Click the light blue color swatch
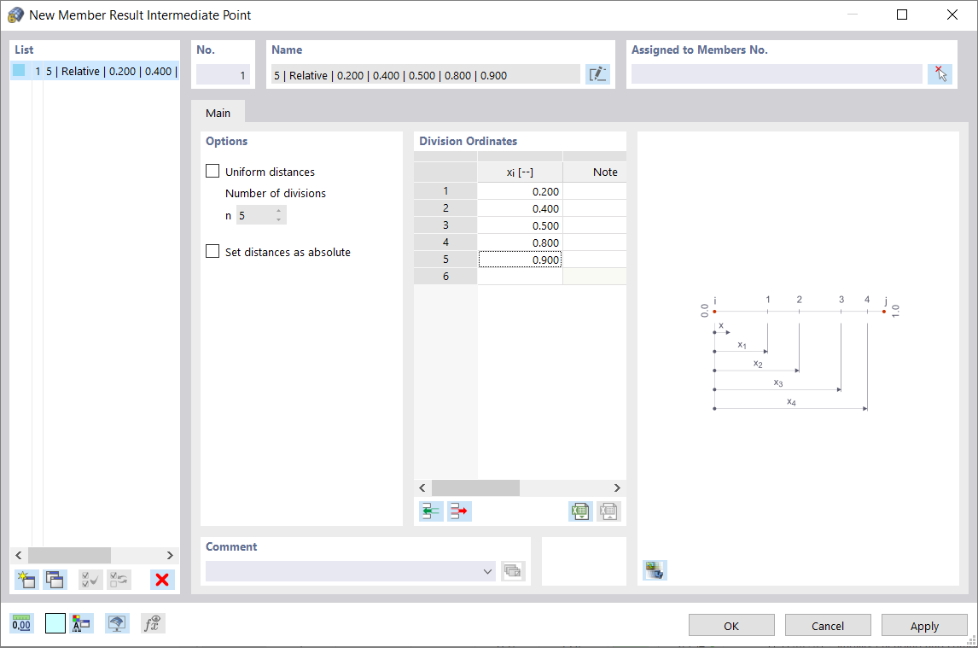Viewport: 978px width, 648px height. point(55,623)
